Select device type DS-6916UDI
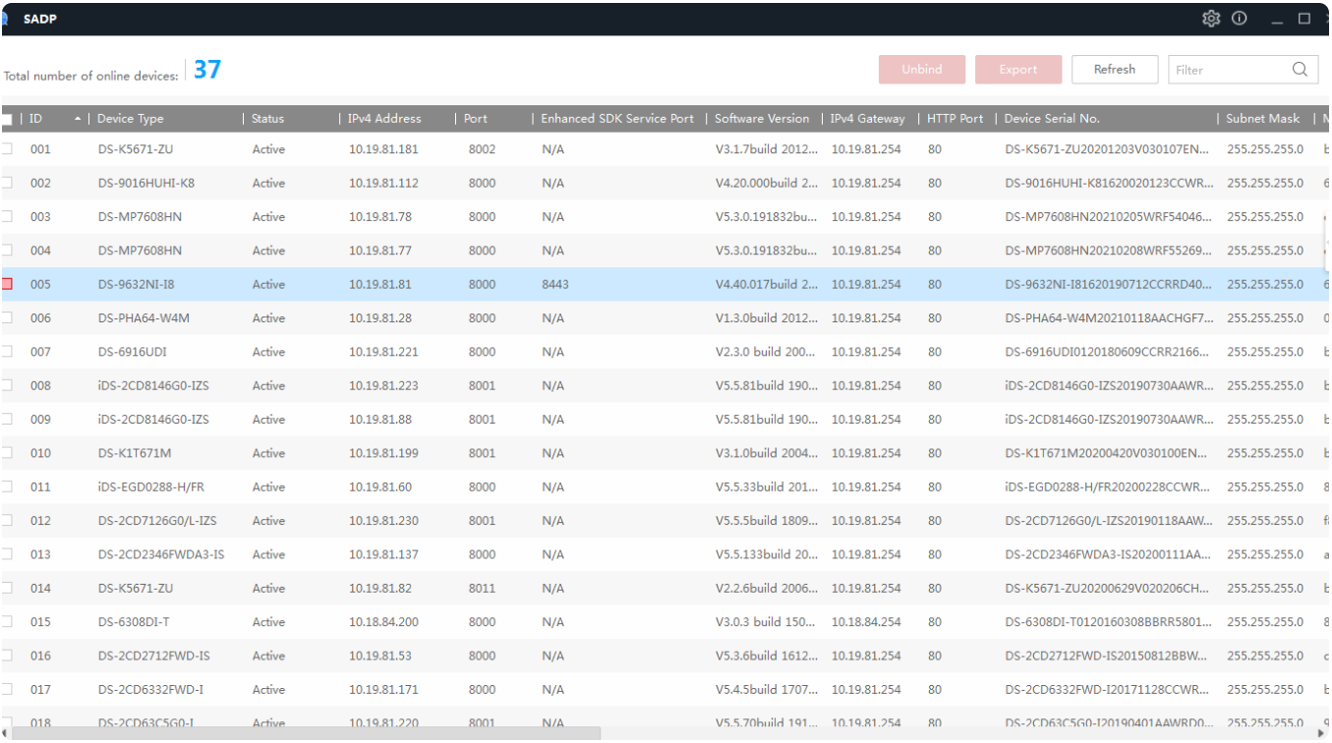This screenshot has width=1332, height=743. click(133, 352)
